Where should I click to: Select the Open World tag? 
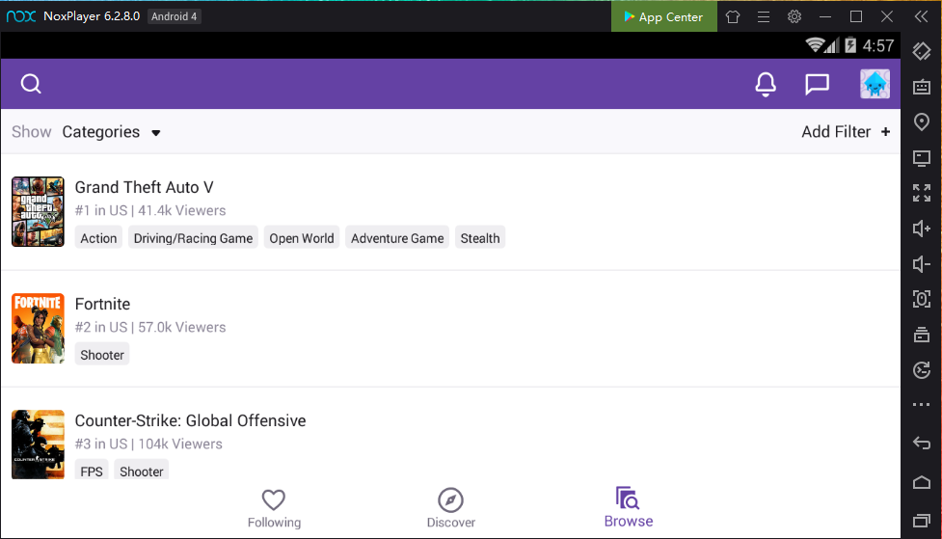tap(302, 238)
